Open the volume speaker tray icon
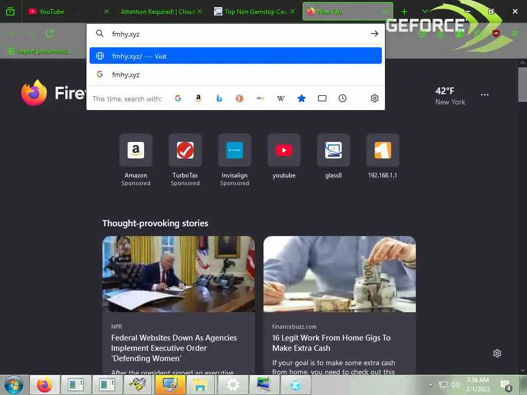Screen dimensions: 527x395 [455, 385]
